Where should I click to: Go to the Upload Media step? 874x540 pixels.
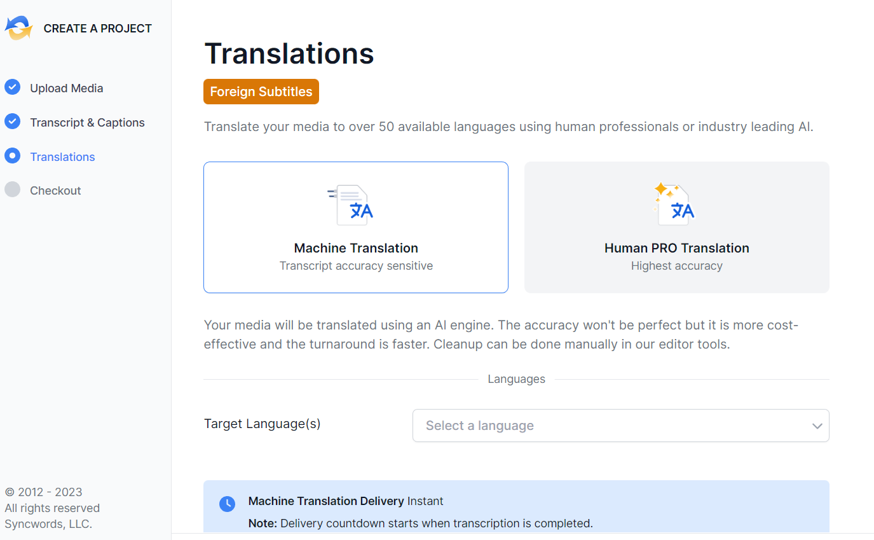66,88
